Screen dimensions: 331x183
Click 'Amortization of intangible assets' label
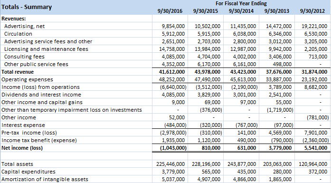click(x=45, y=179)
